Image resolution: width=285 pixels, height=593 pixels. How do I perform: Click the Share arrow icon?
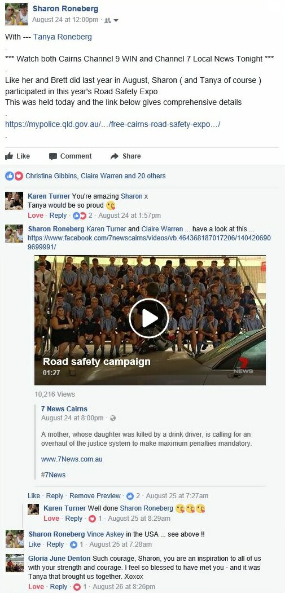[x=115, y=156]
